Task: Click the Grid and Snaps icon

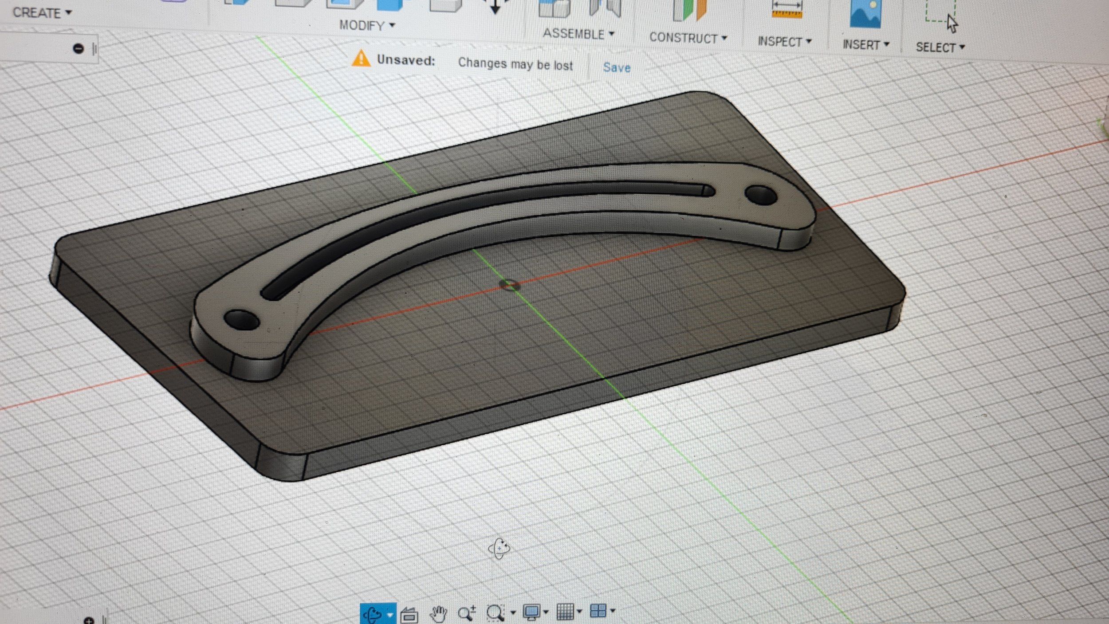Action: click(565, 612)
